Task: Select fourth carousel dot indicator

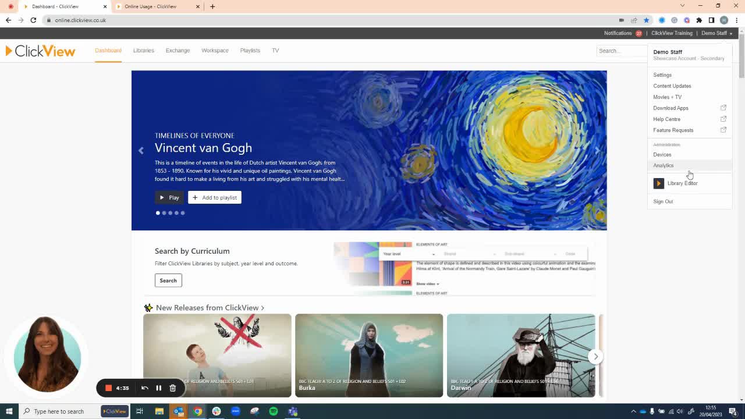Action: coord(176,213)
